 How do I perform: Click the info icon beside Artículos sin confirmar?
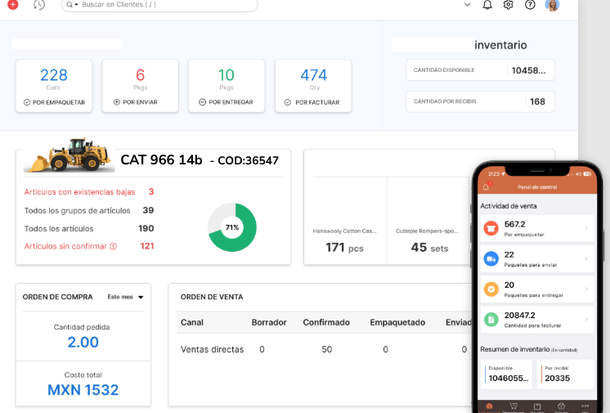113,246
